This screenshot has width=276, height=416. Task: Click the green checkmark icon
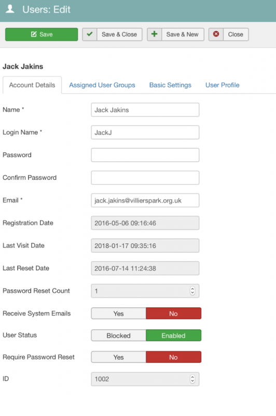point(90,34)
